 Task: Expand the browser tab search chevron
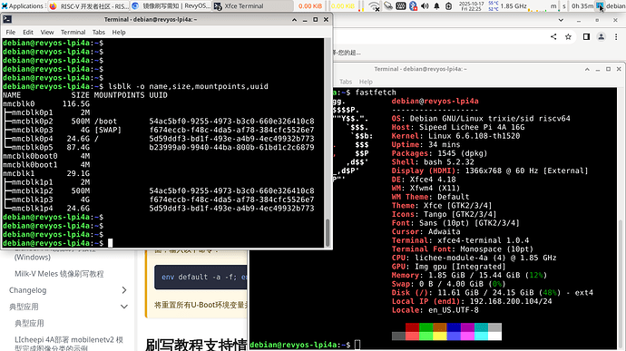tap(561, 20)
